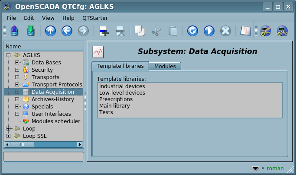
Task: Expand the Archives-History tree node
Action: 17,99
